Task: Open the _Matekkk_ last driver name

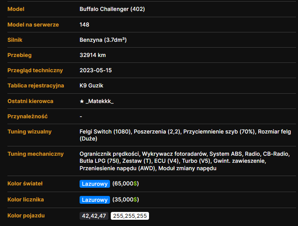Action: pyautogui.click(x=99, y=101)
